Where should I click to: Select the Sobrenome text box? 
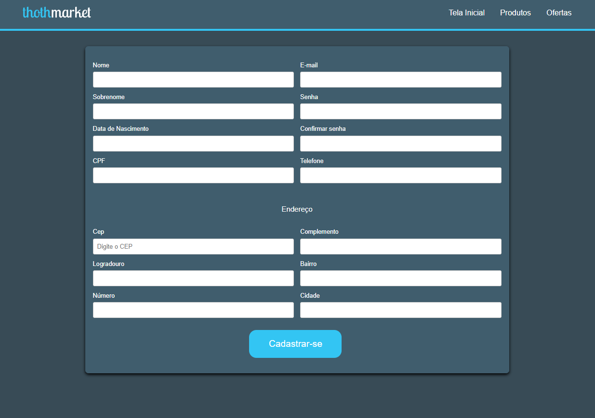pos(193,112)
